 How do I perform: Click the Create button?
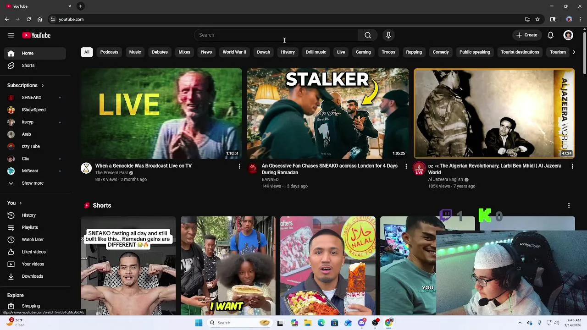pyautogui.click(x=526, y=35)
